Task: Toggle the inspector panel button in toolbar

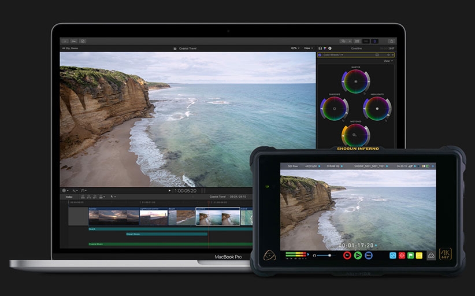Action: click(x=374, y=41)
